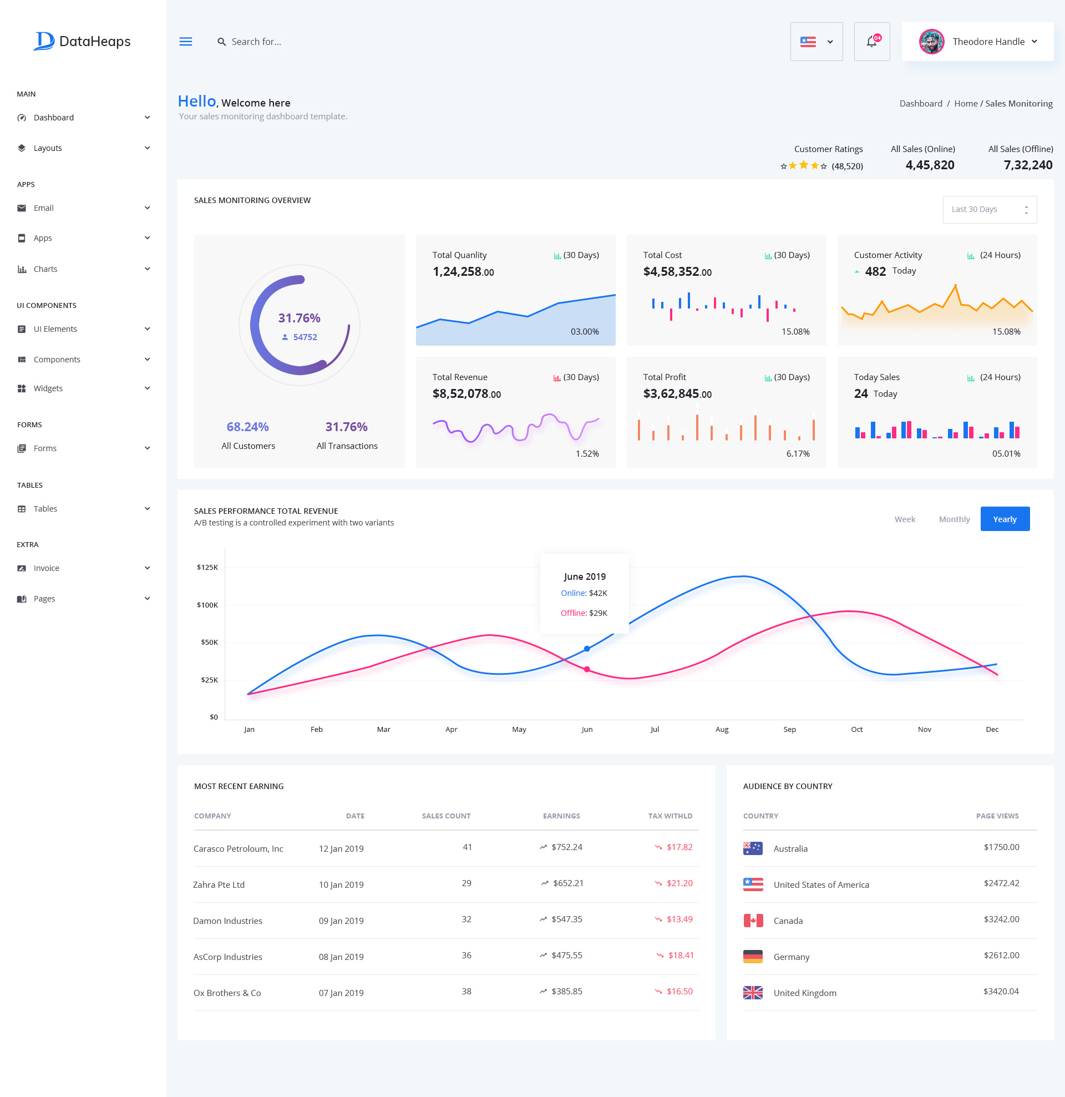Click the Widgets icon in sidebar
The width and height of the screenshot is (1065, 1097).
tap(22, 388)
